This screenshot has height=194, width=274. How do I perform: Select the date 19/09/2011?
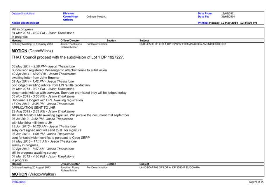pyautogui.click(x=228, y=13)
